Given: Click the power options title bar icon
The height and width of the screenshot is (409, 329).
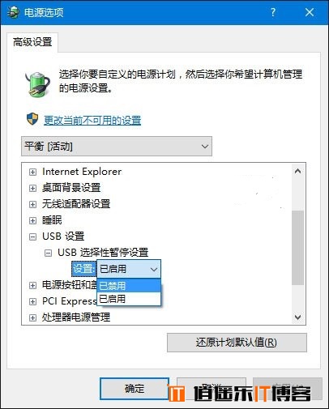Looking at the screenshot, I should [x=13, y=12].
